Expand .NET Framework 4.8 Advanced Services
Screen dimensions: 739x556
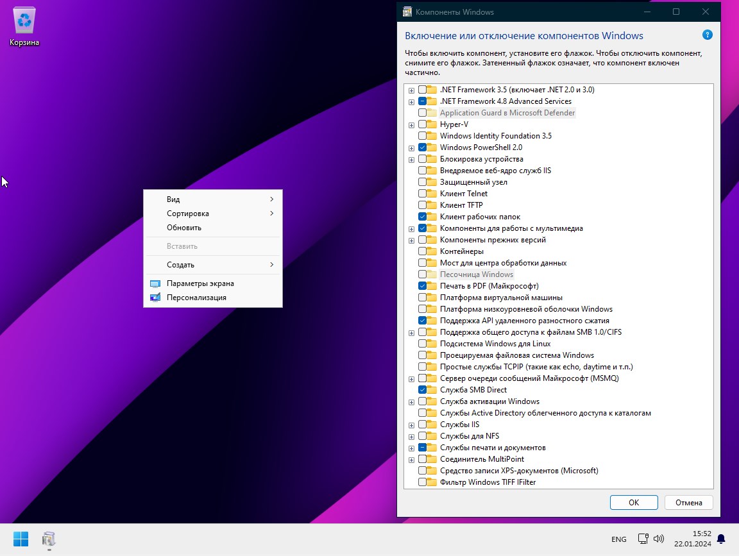click(411, 102)
